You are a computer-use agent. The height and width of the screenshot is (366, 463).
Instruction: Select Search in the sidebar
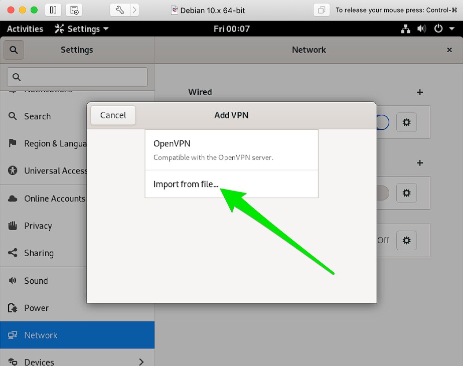pyautogui.click(x=44, y=116)
